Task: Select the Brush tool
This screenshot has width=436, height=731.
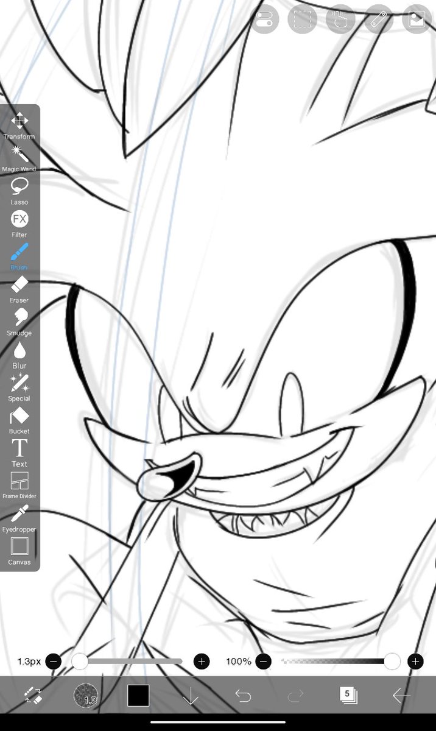Action: point(19,256)
